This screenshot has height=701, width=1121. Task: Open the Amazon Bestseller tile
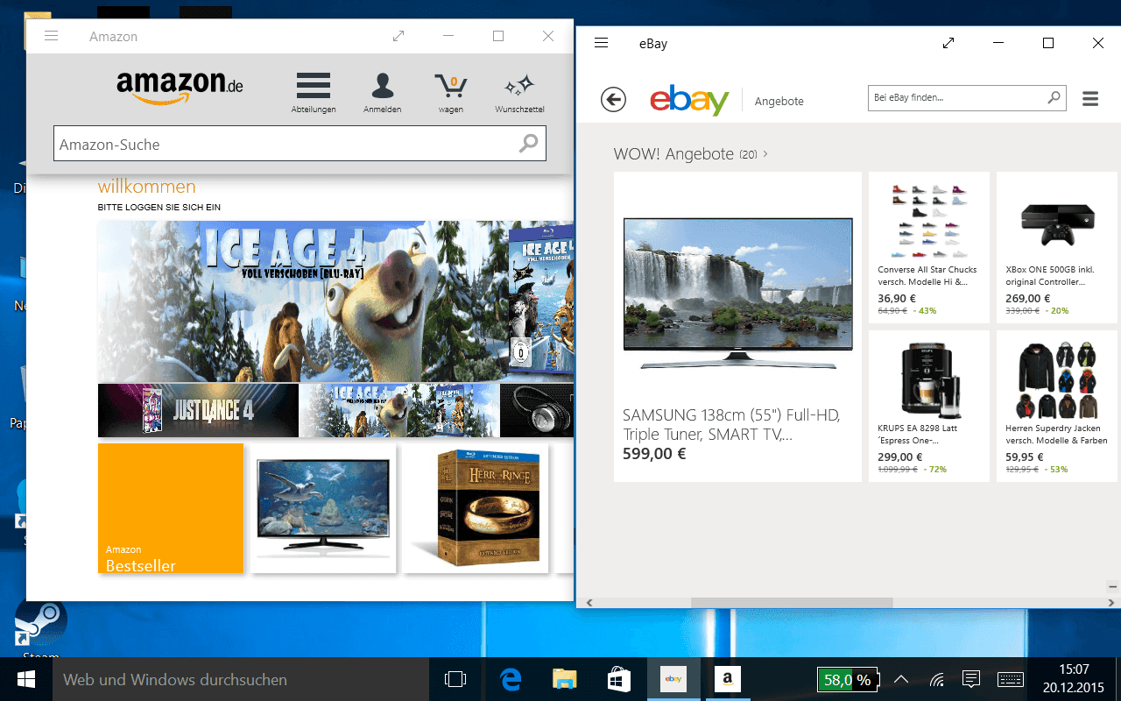click(171, 508)
